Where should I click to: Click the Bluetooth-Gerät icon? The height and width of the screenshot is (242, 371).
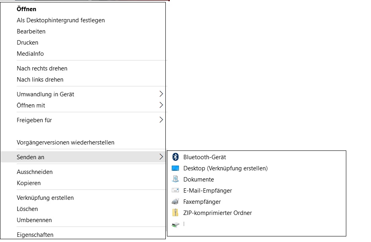click(175, 157)
